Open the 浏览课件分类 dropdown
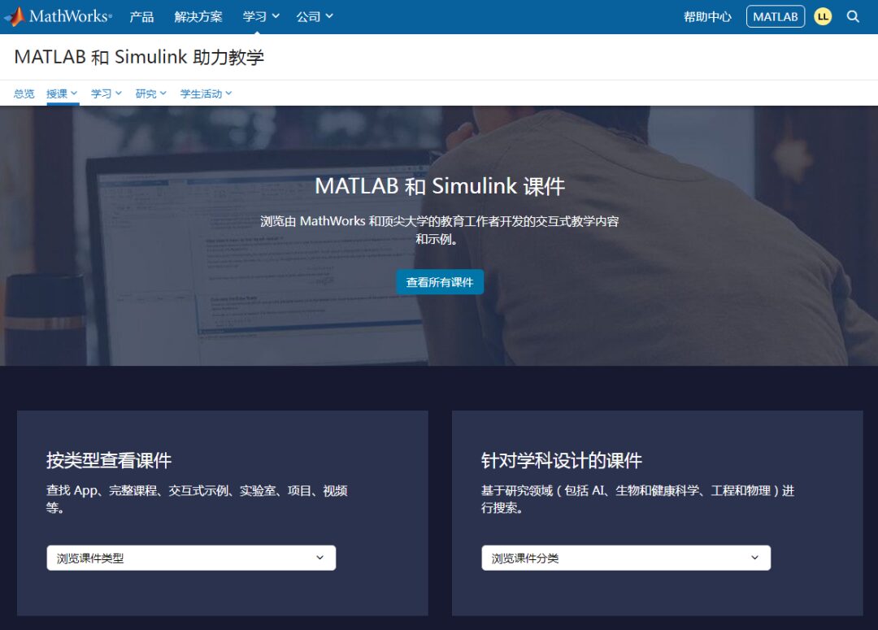This screenshot has height=630, width=878. (x=626, y=558)
